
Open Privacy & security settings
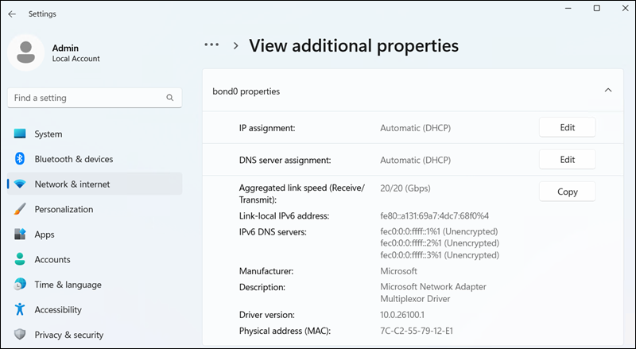point(95,335)
